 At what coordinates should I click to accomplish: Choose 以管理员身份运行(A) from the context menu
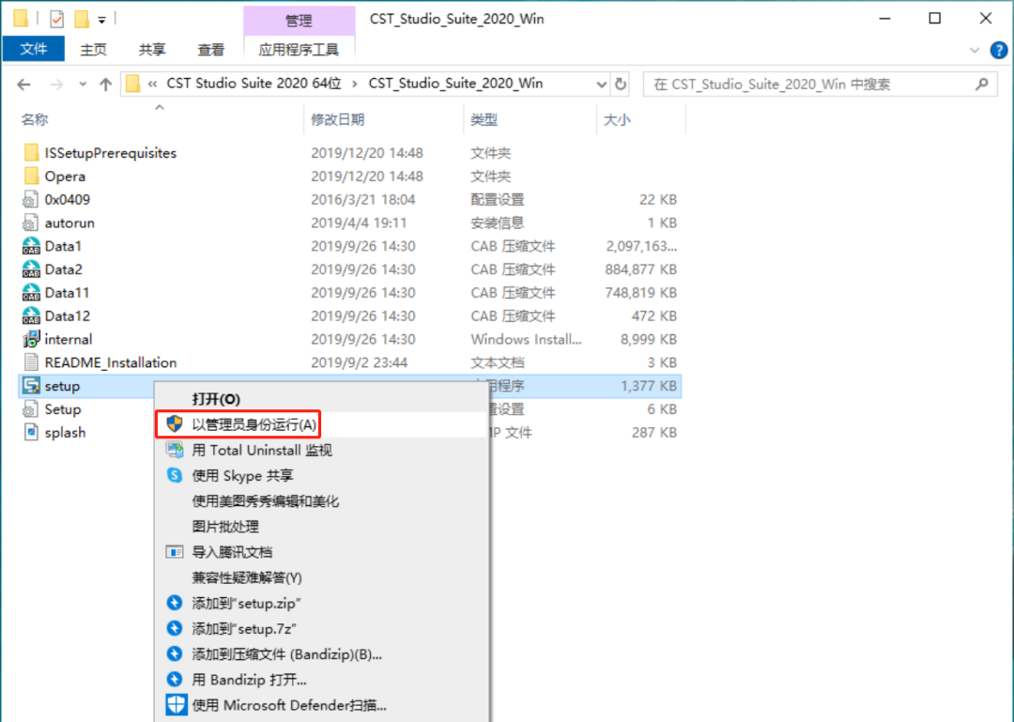(321, 424)
